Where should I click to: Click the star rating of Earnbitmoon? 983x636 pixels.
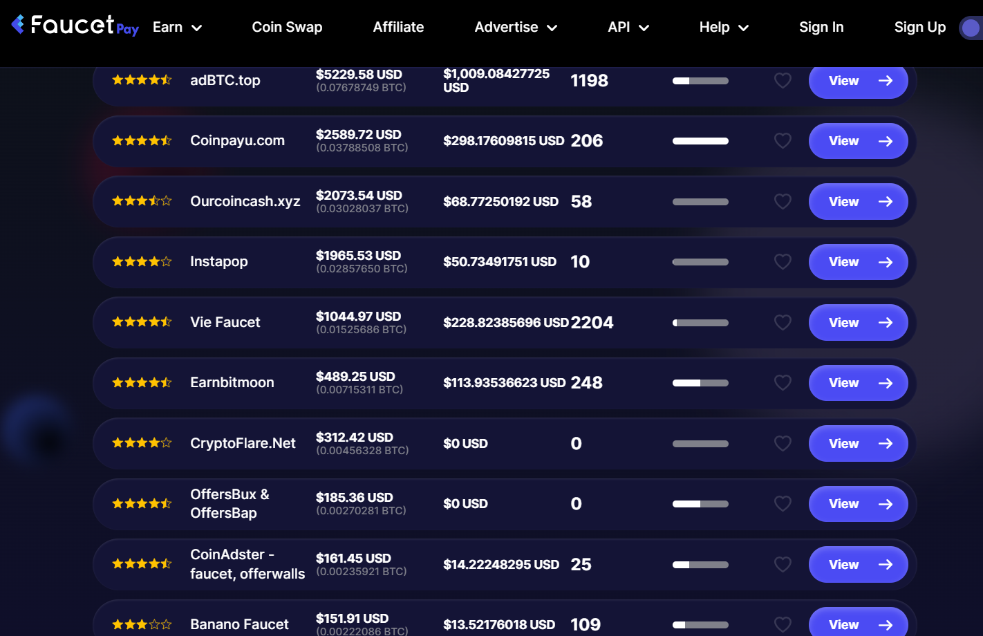click(142, 383)
